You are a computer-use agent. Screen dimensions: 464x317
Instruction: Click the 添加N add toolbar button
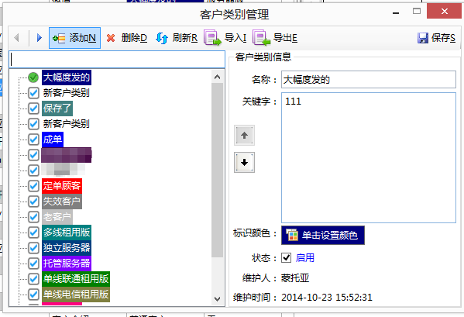point(74,38)
